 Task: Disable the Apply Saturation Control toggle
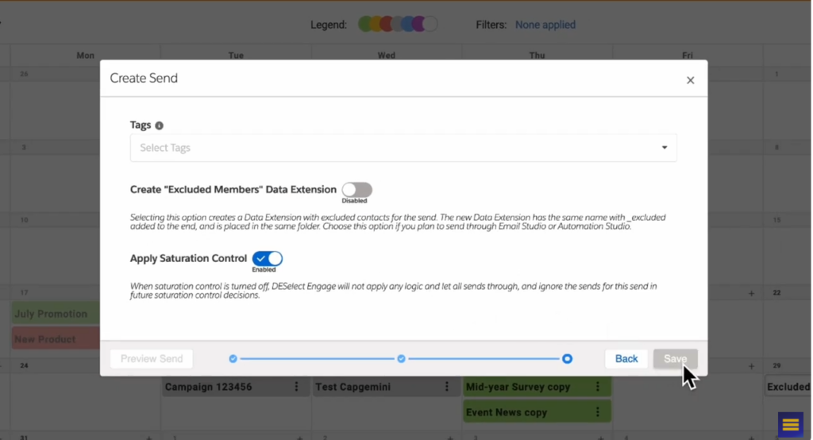click(268, 259)
